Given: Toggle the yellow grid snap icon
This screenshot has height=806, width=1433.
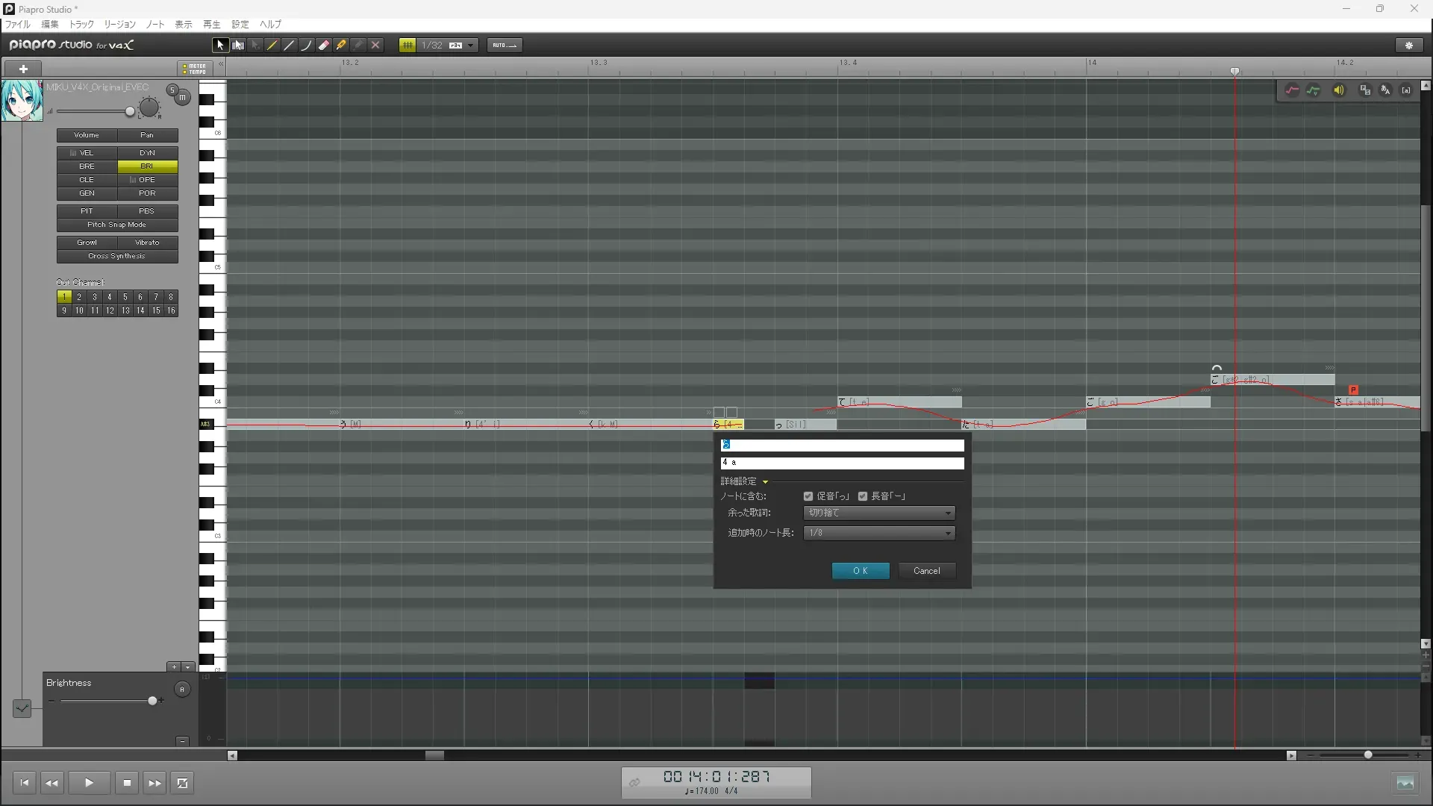Looking at the screenshot, I should click(408, 46).
